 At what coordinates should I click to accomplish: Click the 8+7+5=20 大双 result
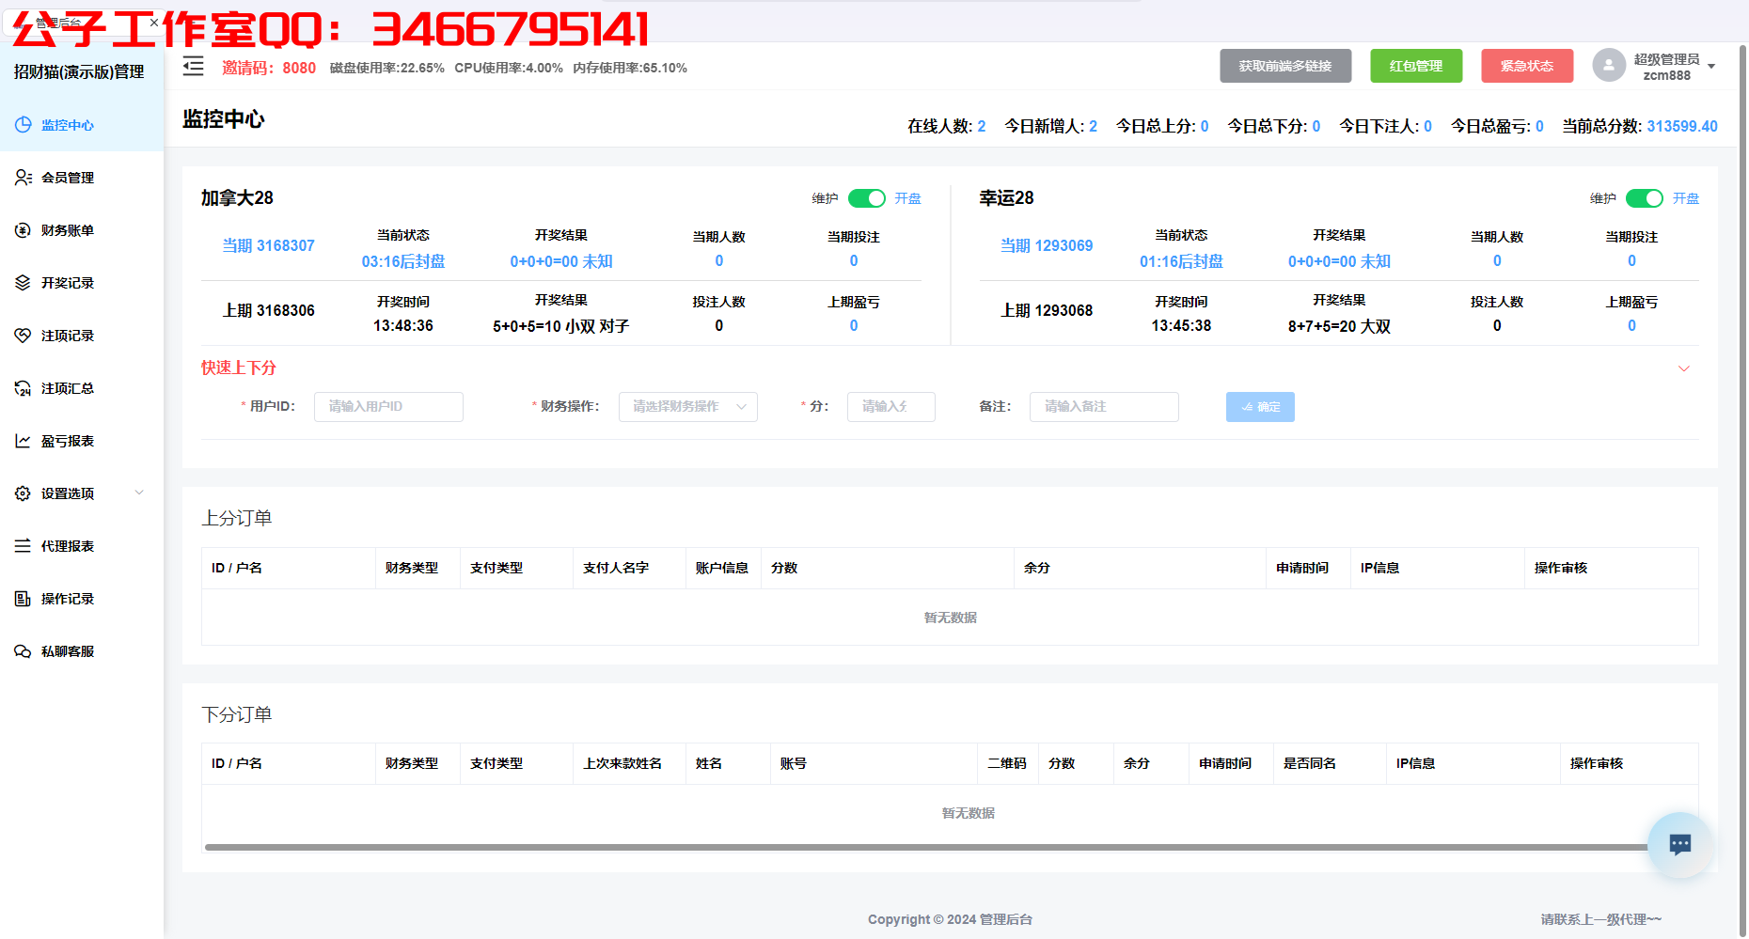click(x=1339, y=326)
